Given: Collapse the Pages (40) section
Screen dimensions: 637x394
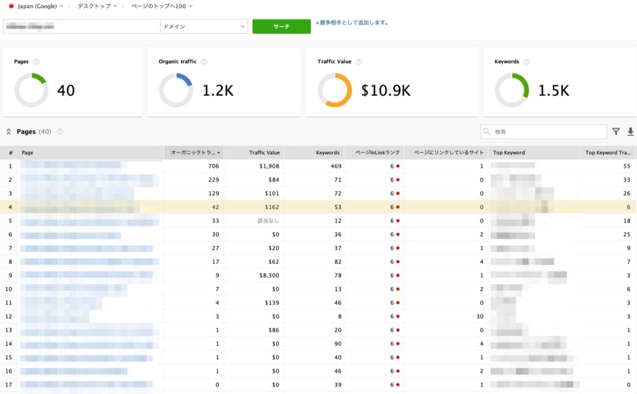Looking at the screenshot, I should point(9,132).
